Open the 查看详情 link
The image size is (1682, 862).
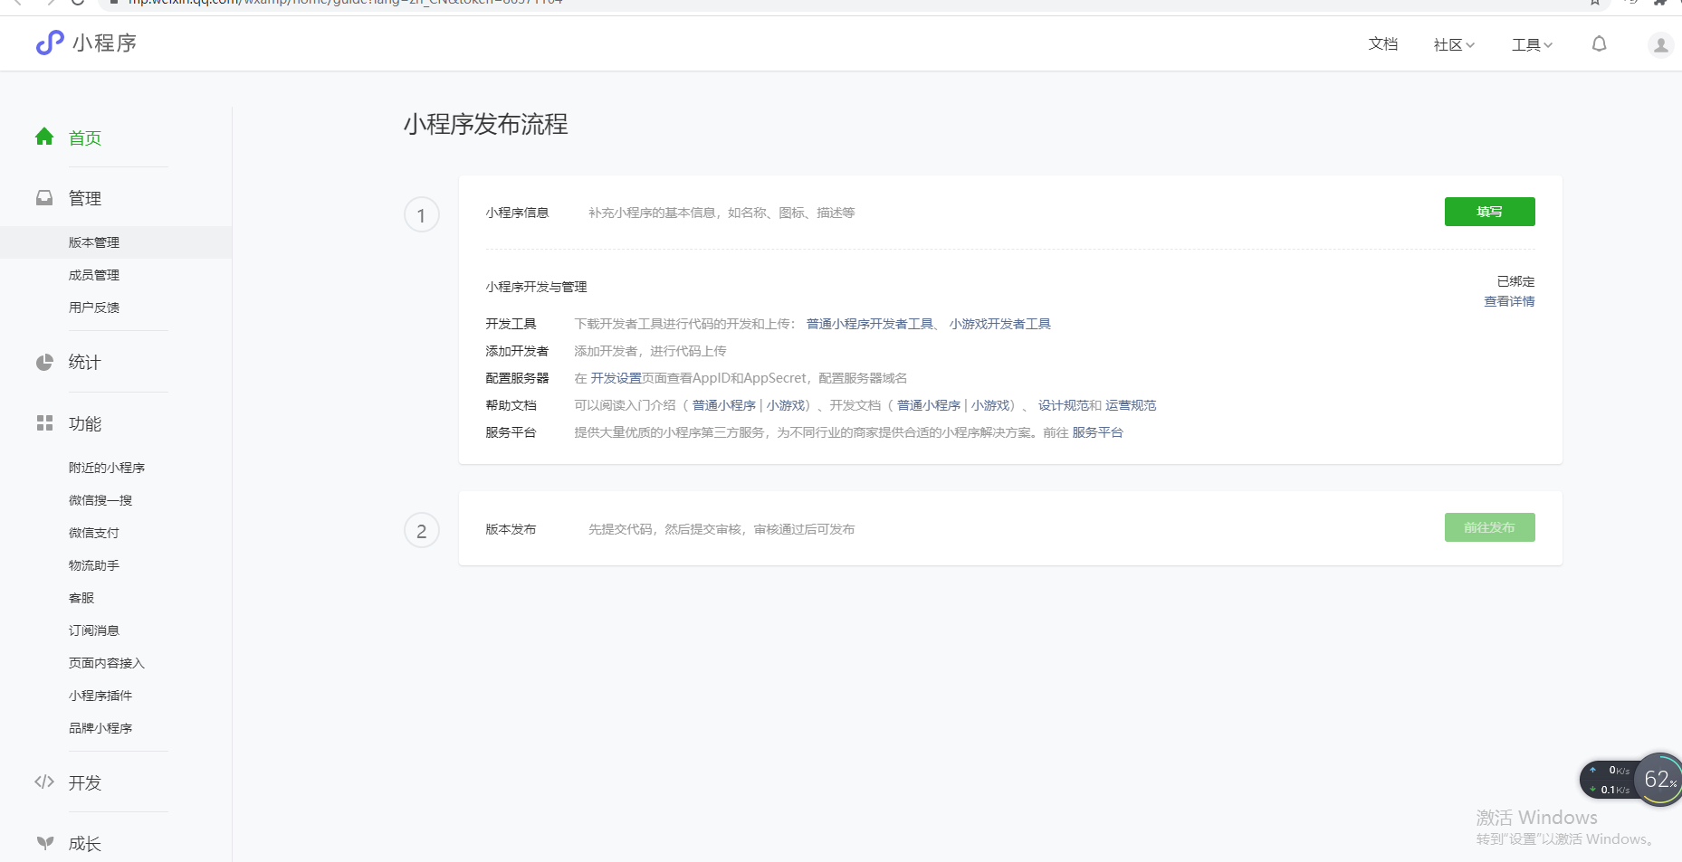1509,301
